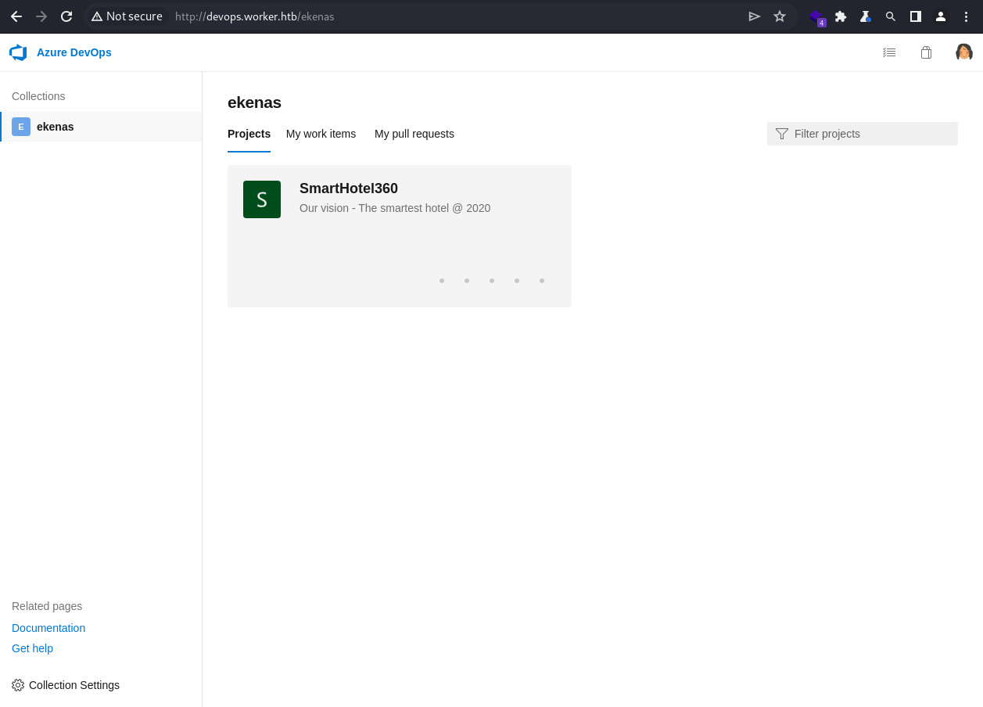The height and width of the screenshot is (707, 983).
Task: Open the Documentation link
Action: coord(48,628)
